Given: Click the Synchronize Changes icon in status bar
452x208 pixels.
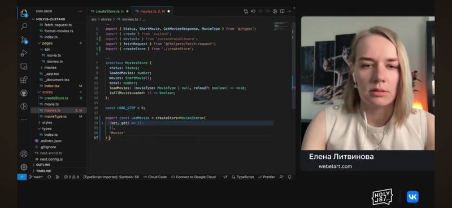Looking at the screenshot, I should [49, 177].
